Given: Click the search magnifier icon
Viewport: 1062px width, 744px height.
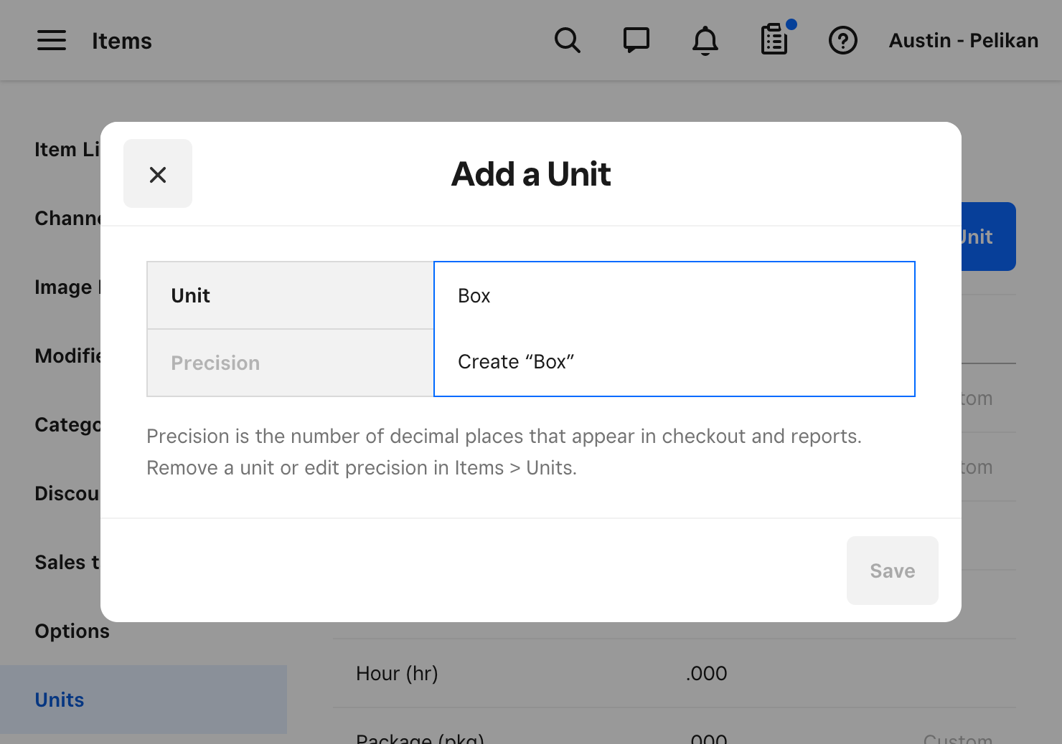Looking at the screenshot, I should [x=567, y=41].
